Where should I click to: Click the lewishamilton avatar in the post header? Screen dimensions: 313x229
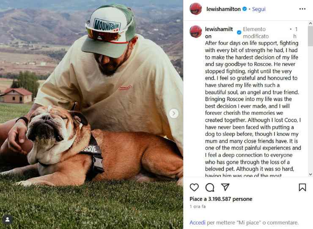(195, 9)
